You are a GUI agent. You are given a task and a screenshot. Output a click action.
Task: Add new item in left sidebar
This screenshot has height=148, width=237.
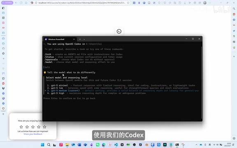point(3,114)
